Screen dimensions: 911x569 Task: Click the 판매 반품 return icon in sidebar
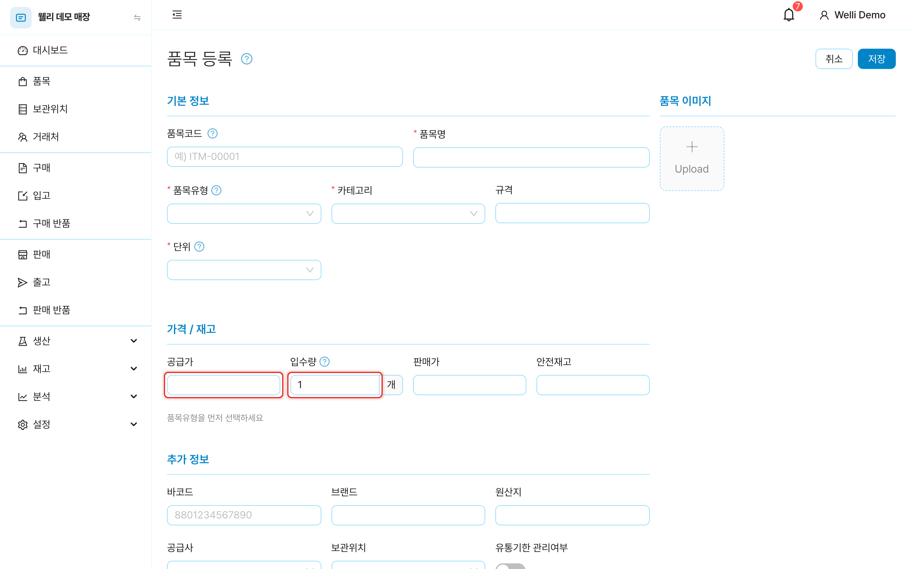coord(22,310)
